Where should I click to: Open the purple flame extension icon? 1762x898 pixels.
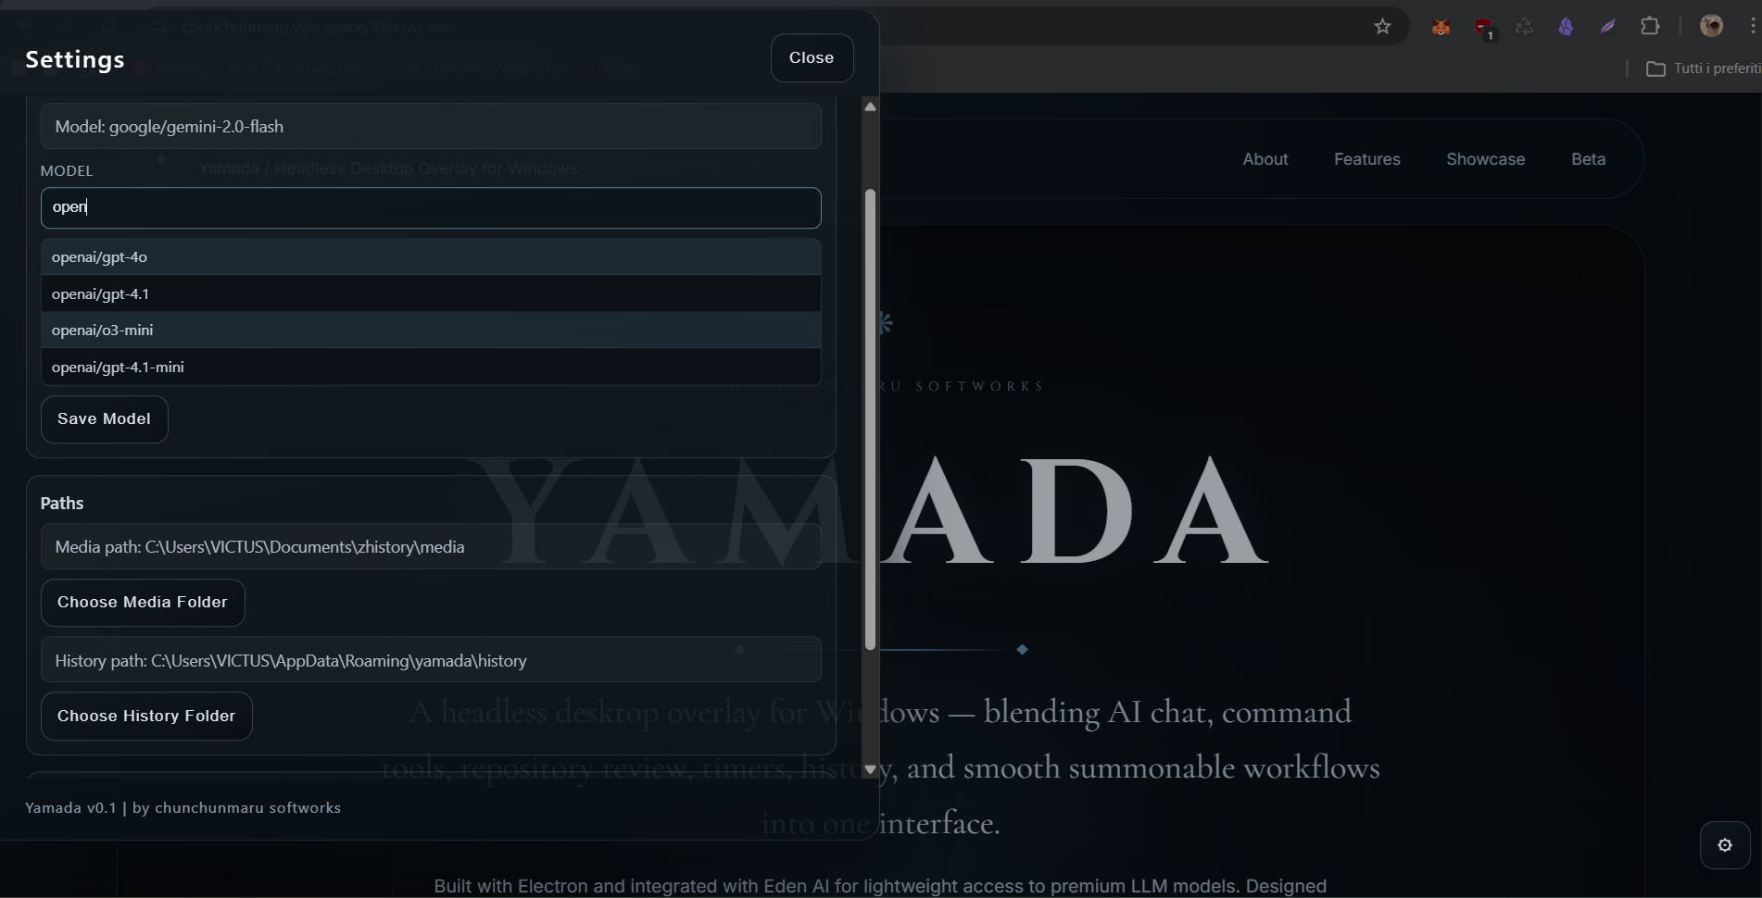click(1566, 27)
